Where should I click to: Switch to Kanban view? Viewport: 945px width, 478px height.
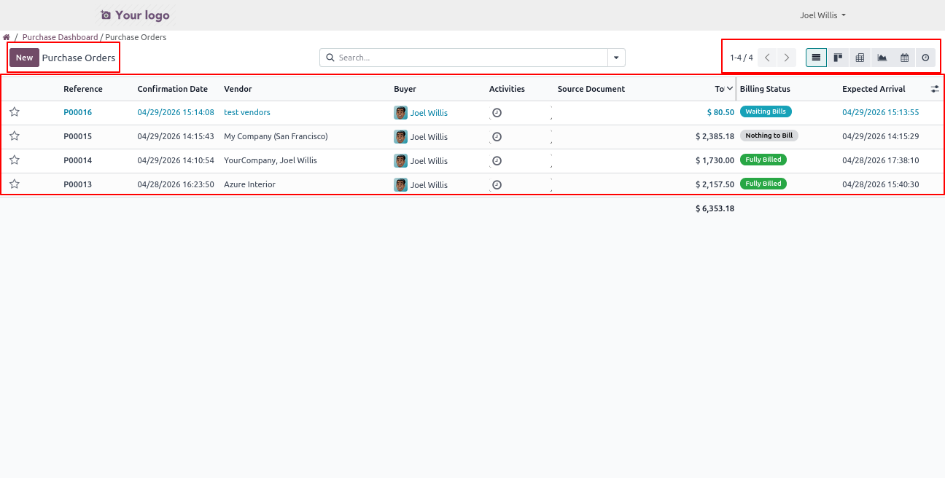pos(838,58)
